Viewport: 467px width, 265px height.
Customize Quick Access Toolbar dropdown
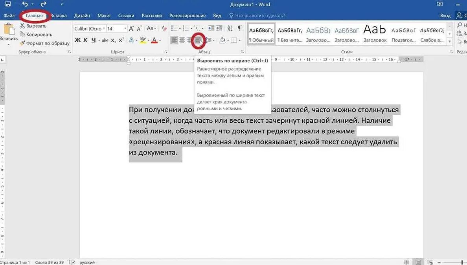click(62, 4)
